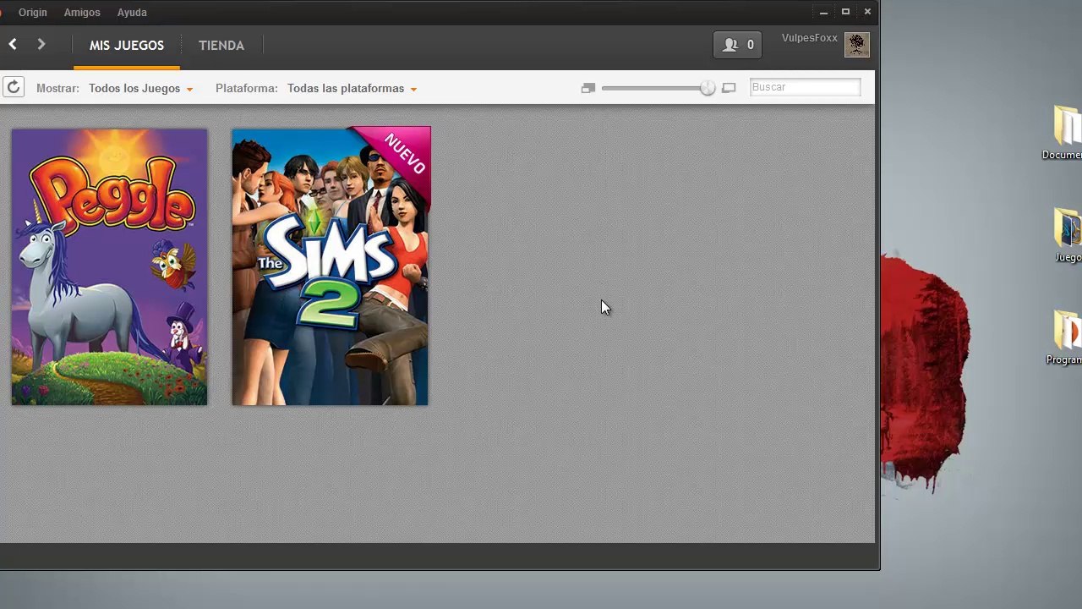Switch to Tienda tab
Viewport: 1082px width, 609px height.
pos(221,46)
